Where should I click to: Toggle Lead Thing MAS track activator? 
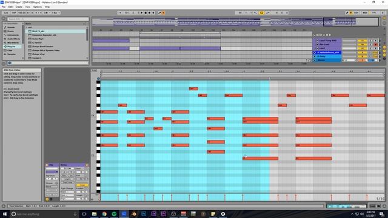[362, 41]
